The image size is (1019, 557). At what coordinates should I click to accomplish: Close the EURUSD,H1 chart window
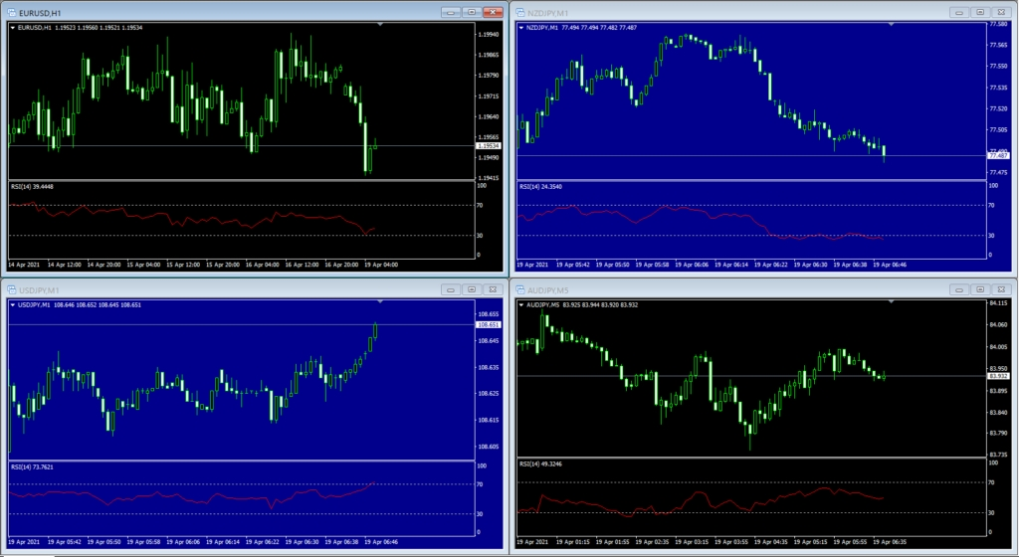[x=492, y=12]
